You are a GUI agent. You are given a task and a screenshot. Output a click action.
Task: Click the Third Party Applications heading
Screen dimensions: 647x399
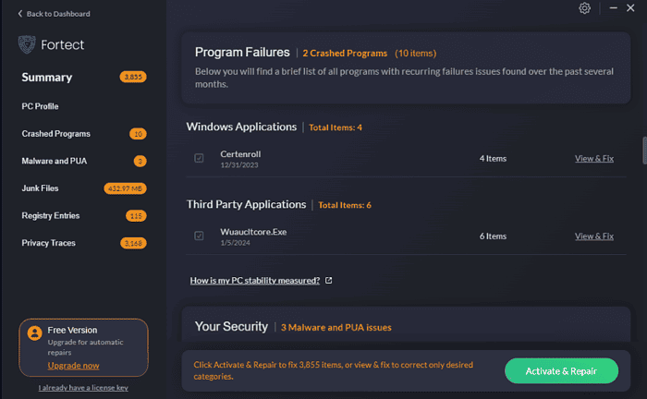point(247,204)
